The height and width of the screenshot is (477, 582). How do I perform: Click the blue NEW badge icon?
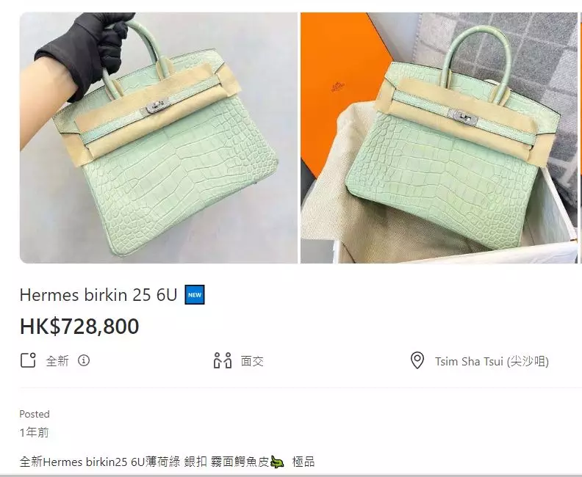coord(195,295)
